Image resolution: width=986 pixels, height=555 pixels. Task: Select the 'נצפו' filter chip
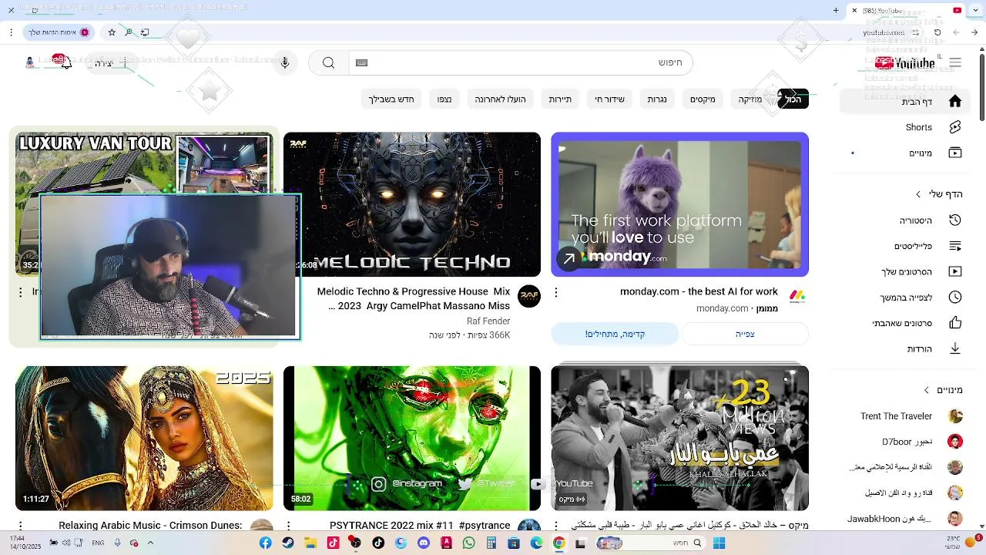click(444, 99)
